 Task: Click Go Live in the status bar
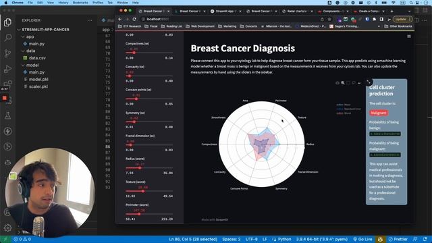coord(362,239)
